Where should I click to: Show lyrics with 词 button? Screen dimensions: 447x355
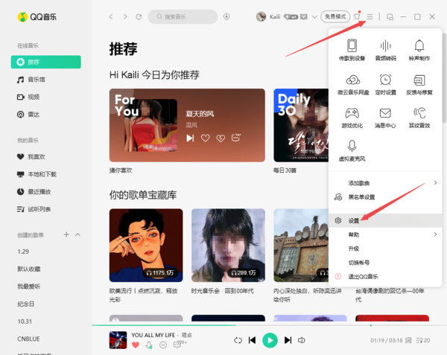pyautogui.click(x=408, y=340)
